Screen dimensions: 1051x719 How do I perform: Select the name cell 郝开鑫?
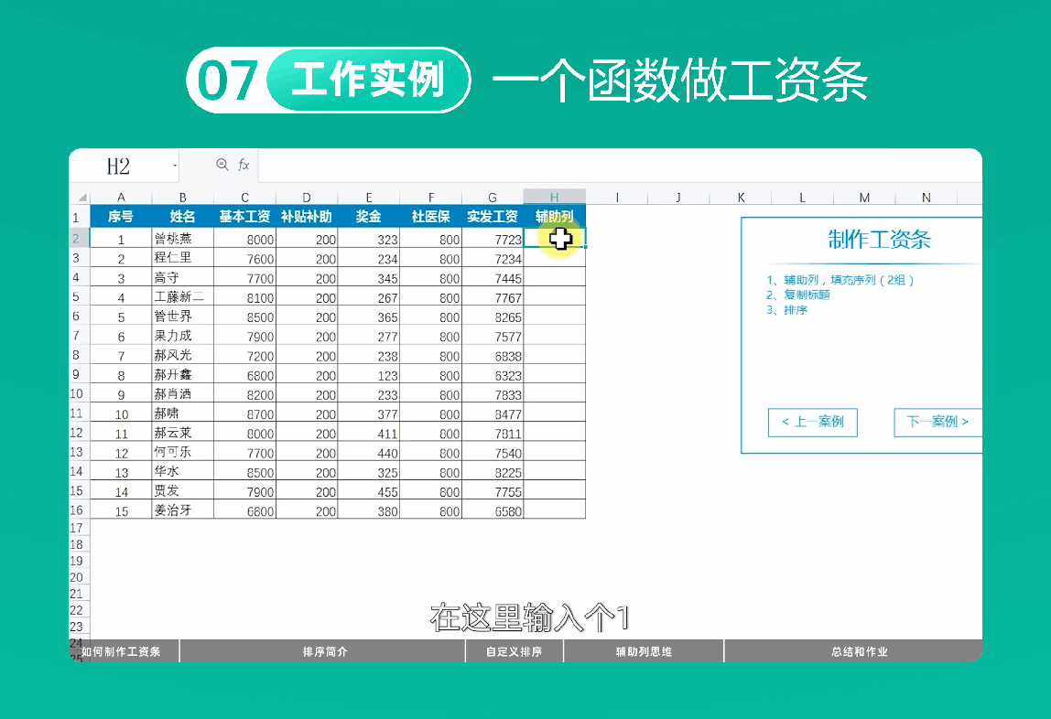coord(182,374)
